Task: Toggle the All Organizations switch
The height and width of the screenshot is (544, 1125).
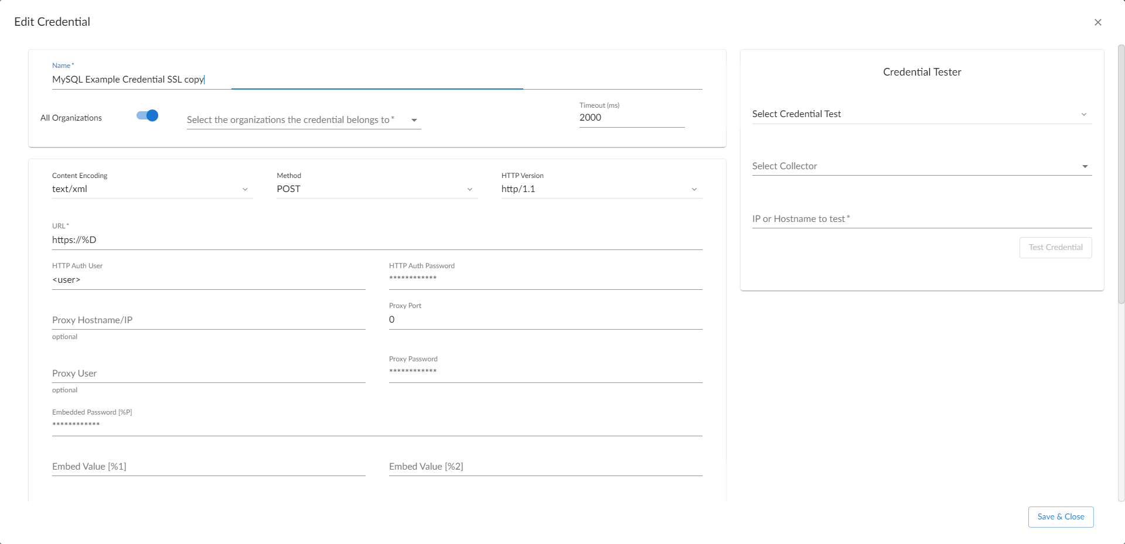Action: click(x=148, y=116)
